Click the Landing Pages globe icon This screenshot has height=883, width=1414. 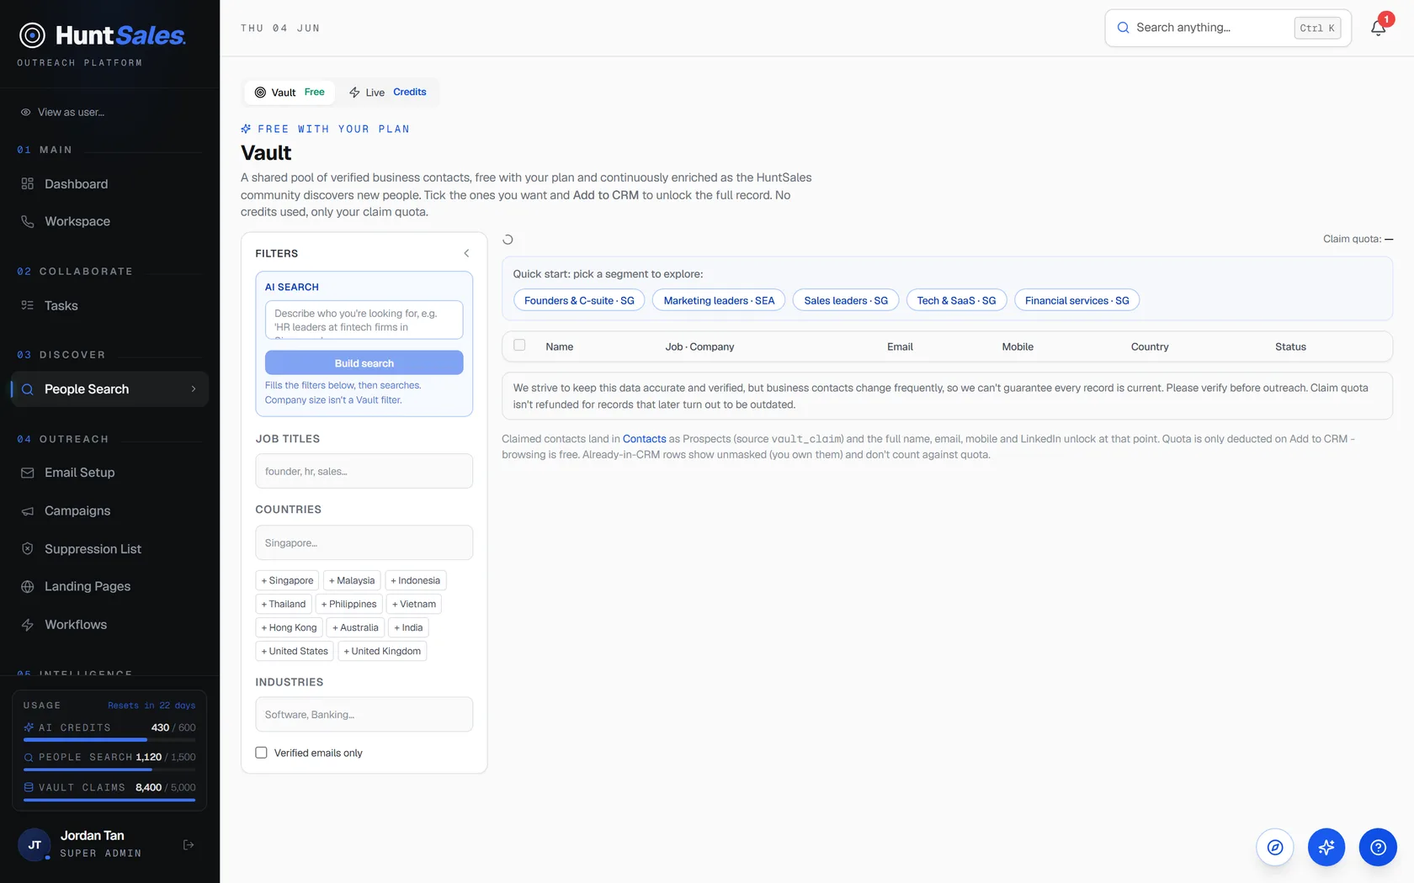pos(28,586)
